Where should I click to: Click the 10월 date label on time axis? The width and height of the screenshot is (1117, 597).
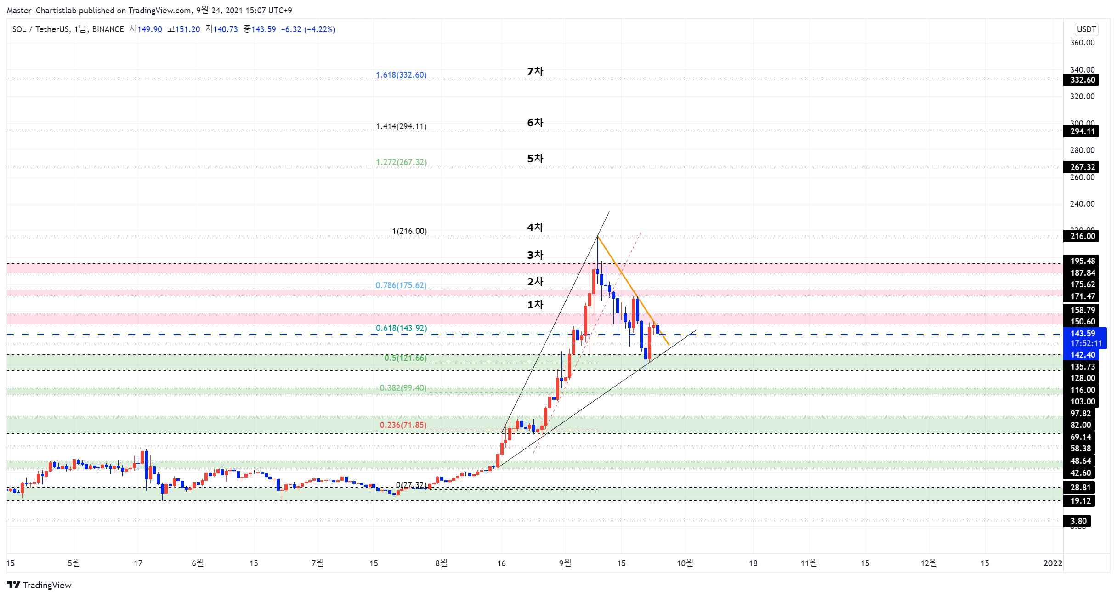point(685,563)
